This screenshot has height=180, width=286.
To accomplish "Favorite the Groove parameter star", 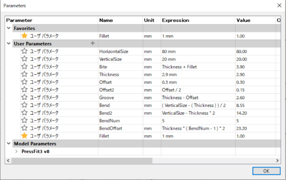I will click(24, 97).
